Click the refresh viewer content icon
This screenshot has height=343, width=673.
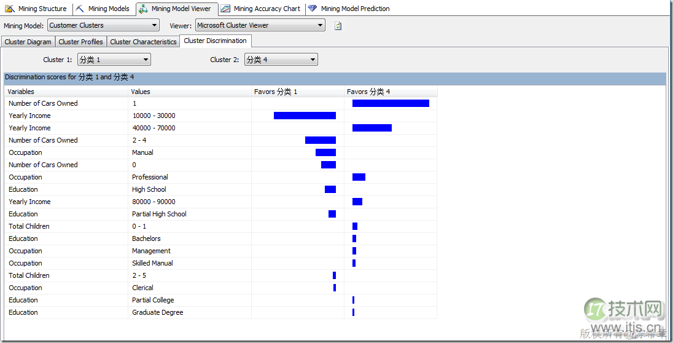[x=338, y=26]
